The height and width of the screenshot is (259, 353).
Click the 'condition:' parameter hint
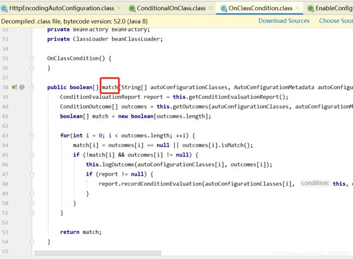point(315,184)
